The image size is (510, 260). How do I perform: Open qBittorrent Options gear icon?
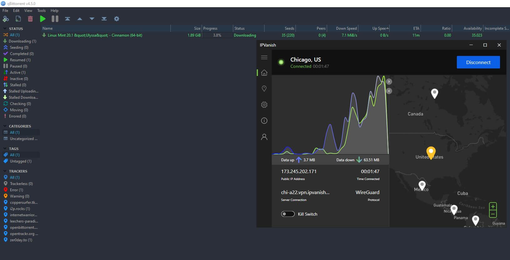pos(117,19)
